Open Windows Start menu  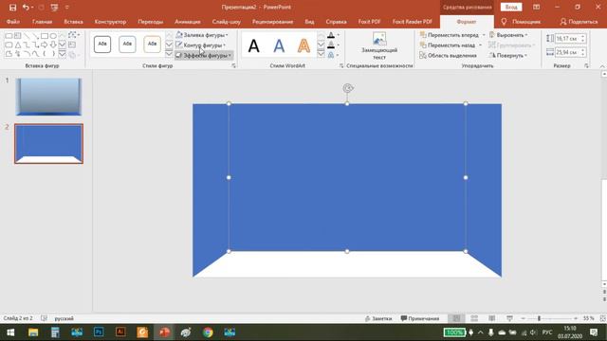click(x=10, y=332)
